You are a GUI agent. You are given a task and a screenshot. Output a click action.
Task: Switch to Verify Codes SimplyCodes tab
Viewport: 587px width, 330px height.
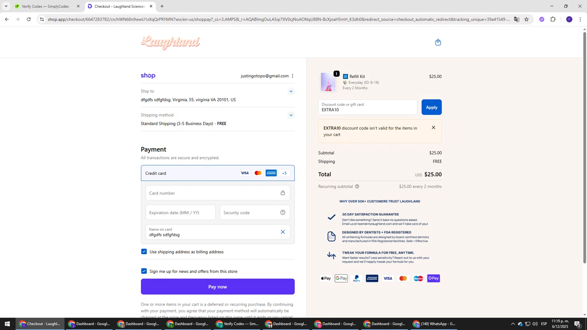click(x=45, y=6)
